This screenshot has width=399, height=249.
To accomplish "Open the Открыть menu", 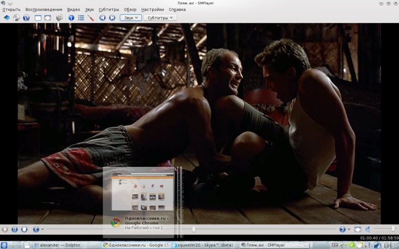I will coord(11,9).
